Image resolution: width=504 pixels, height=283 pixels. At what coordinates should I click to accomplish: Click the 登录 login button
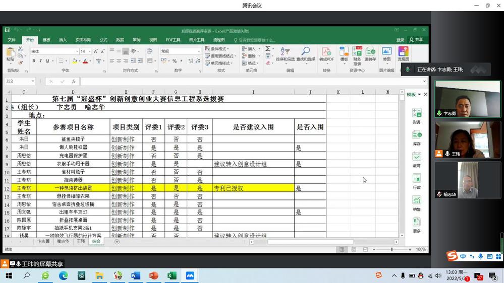click(x=400, y=40)
